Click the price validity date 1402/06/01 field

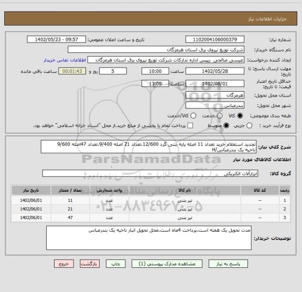click(x=215, y=84)
